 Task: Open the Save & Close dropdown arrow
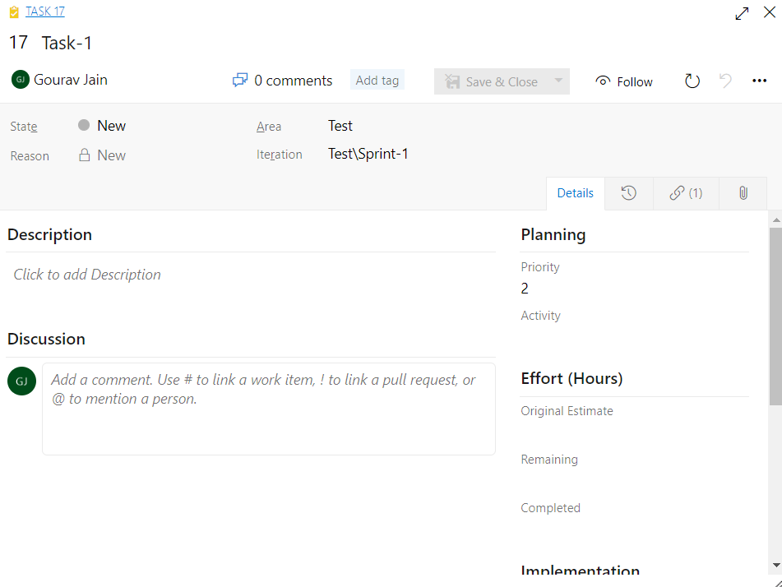[558, 81]
